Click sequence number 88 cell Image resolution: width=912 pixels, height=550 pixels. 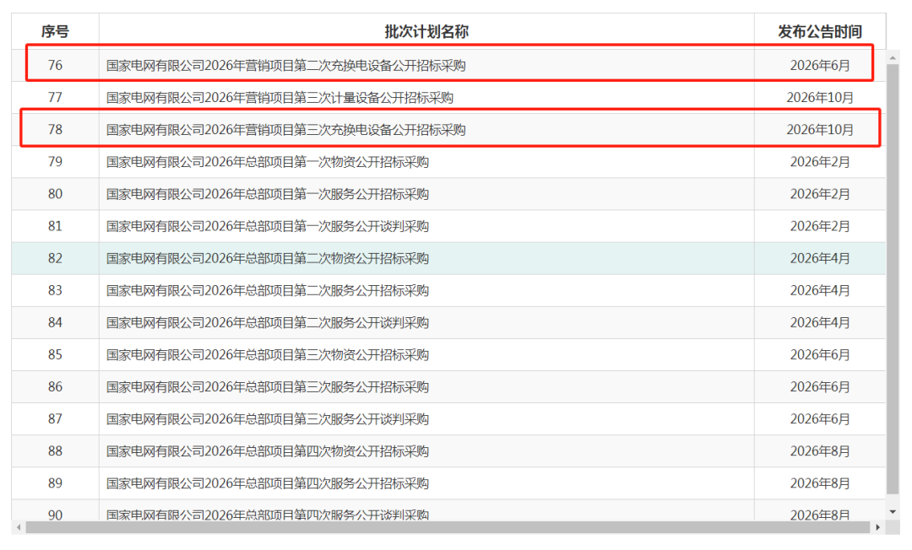(55, 451)
